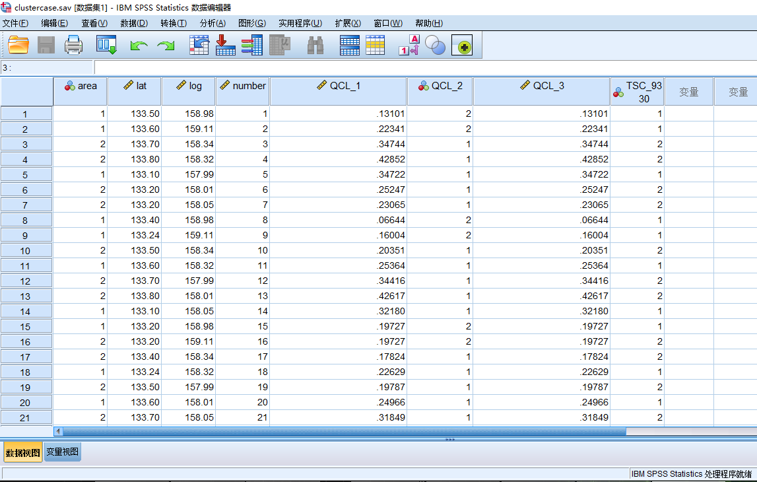Click status text IBM SPSS Statistics 处理程序就绪
757x482 pixels.
click(692, 474)
